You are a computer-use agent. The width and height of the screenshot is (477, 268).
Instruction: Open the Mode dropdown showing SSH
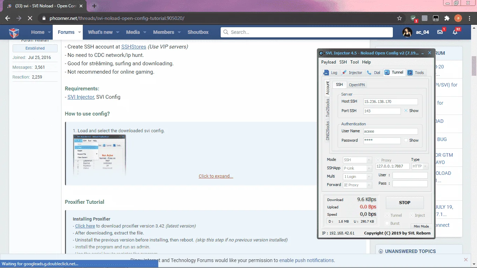pos(357,160)
